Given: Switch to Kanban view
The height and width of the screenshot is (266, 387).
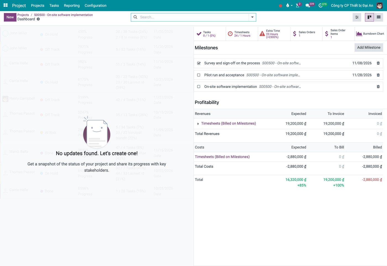Looking at the screenshot, I should coord(369,17).
